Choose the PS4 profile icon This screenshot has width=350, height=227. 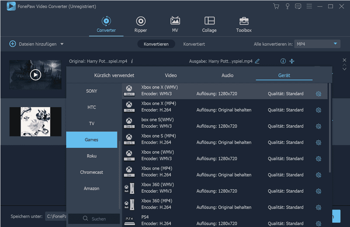pyautogui.click(x=129, y=220)
